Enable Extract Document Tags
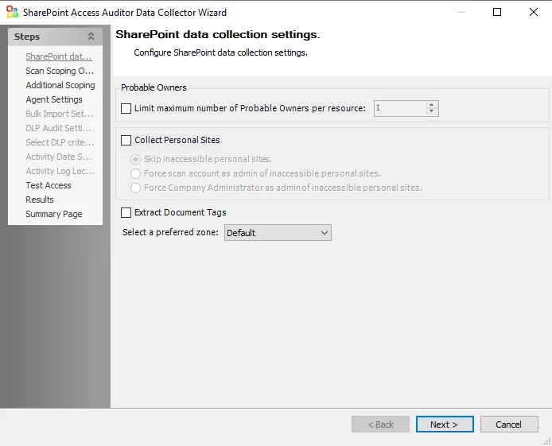This screenshot has width=552, height=446. [x=126, y=213]
